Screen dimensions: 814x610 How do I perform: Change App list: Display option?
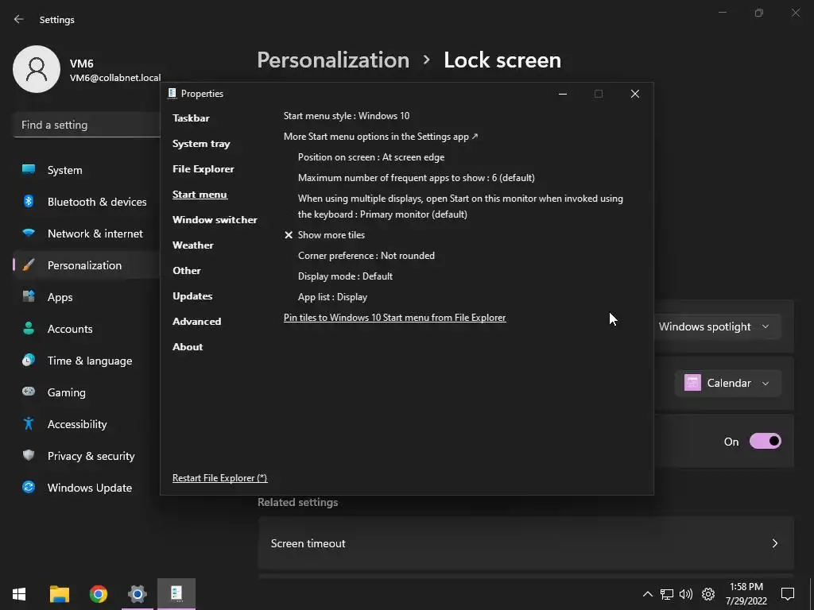333,297
